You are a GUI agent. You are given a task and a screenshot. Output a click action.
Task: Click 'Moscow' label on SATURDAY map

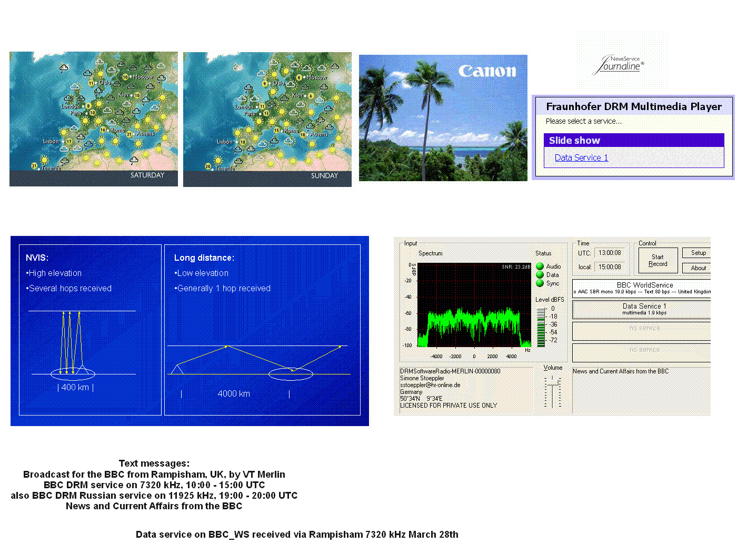click(143, 77)
